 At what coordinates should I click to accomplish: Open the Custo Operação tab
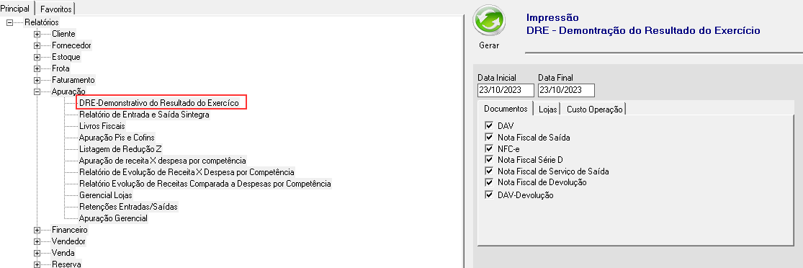(595, 110)
